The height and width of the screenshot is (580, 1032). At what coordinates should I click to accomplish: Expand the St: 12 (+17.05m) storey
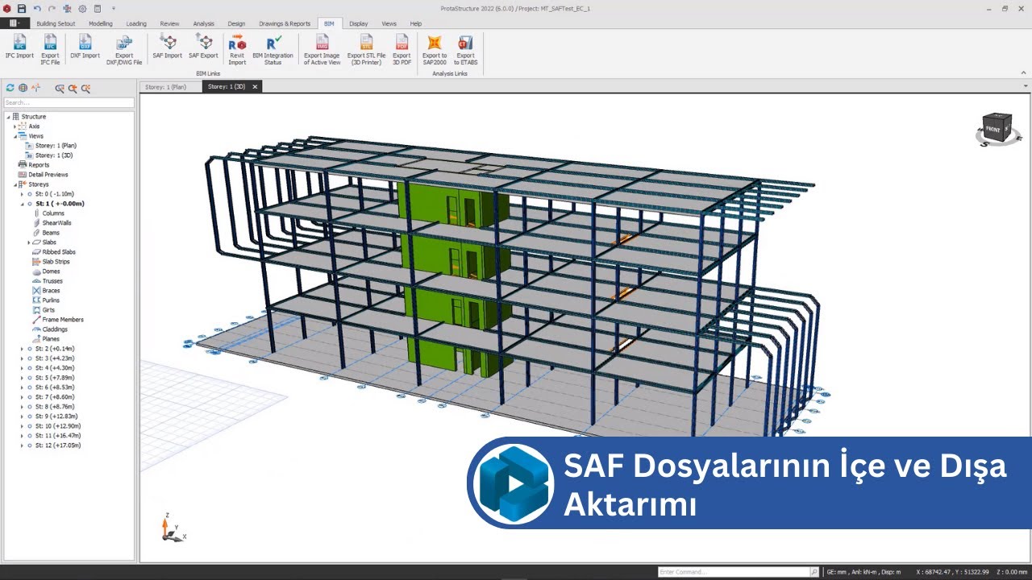(23, 445)
